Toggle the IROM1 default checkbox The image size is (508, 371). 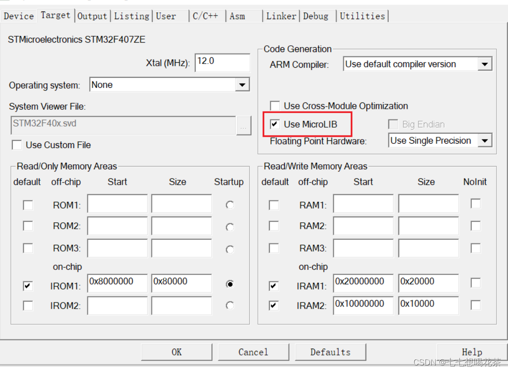click(28, 286)
